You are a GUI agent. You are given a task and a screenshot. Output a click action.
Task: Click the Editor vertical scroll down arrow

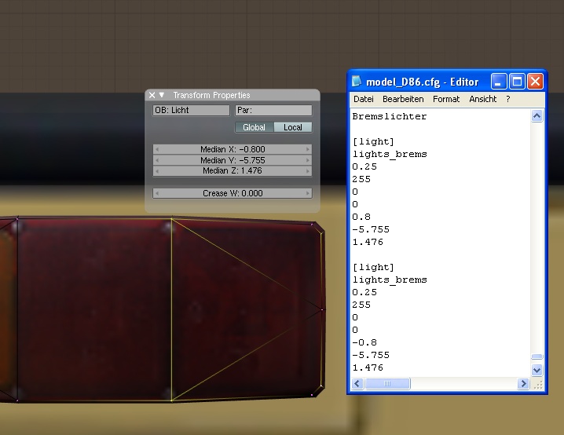tap(537, 370)
